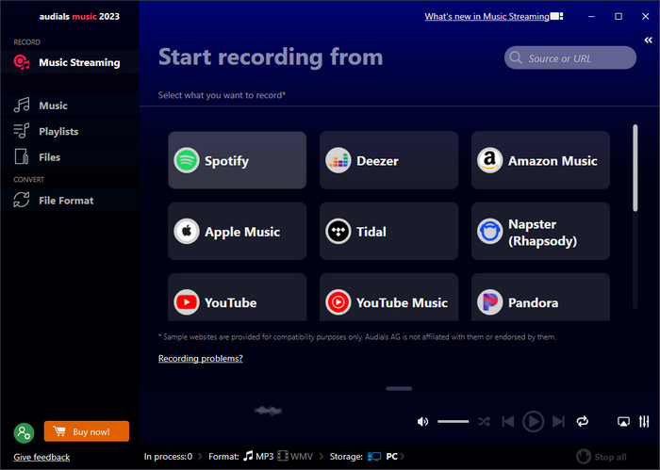The image size is (660, 470).
Task: Select the Amazon Music tile
Action: tap(540, 160)
